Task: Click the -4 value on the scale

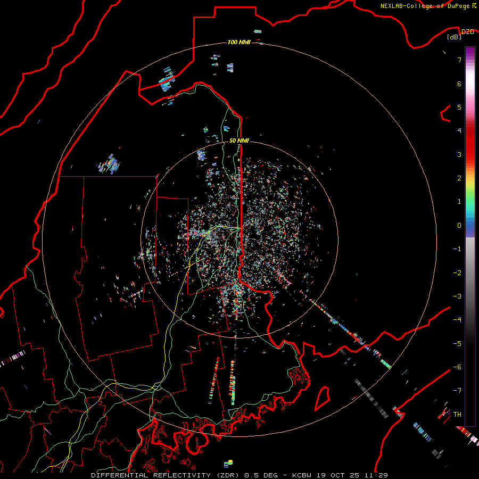Action: [457, 320]
